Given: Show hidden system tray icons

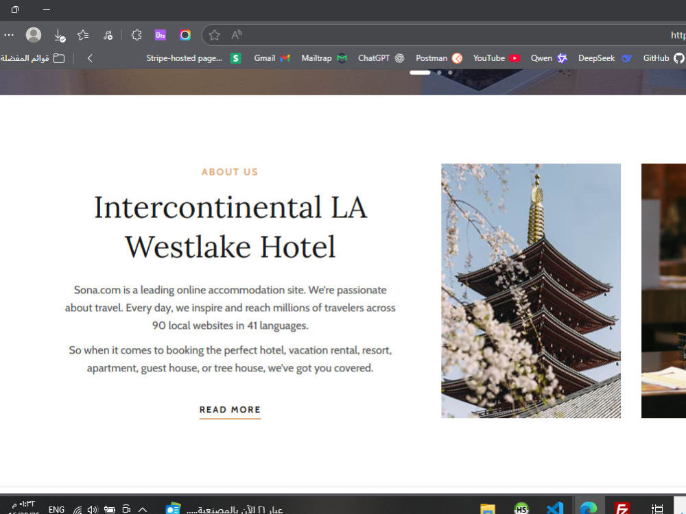Looking at the screenshot, I should coord(143,509).
